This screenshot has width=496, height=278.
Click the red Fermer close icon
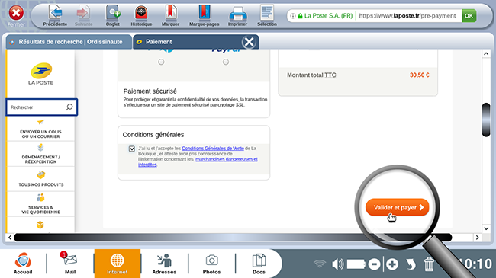click(16, 14)
